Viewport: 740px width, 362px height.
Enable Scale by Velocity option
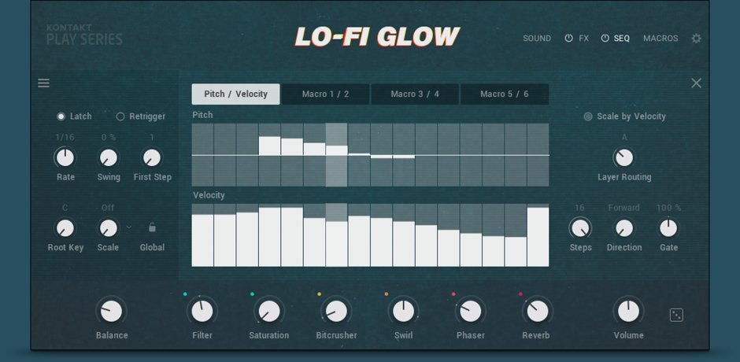(588, 116)
